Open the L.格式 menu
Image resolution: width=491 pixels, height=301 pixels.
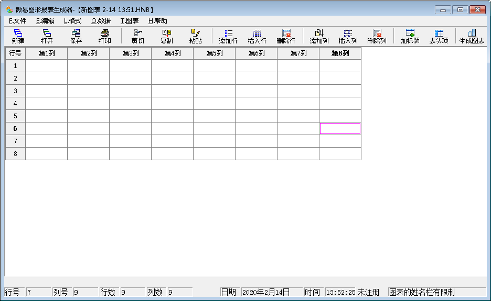[72, 21]
